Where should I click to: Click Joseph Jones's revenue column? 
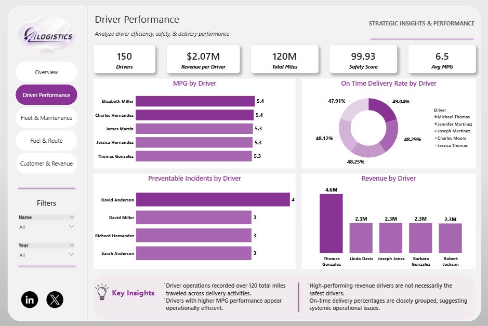(391, 238)
